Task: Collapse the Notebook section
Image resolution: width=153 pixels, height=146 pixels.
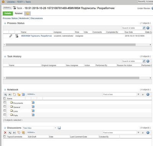Action: pos(5,90)
